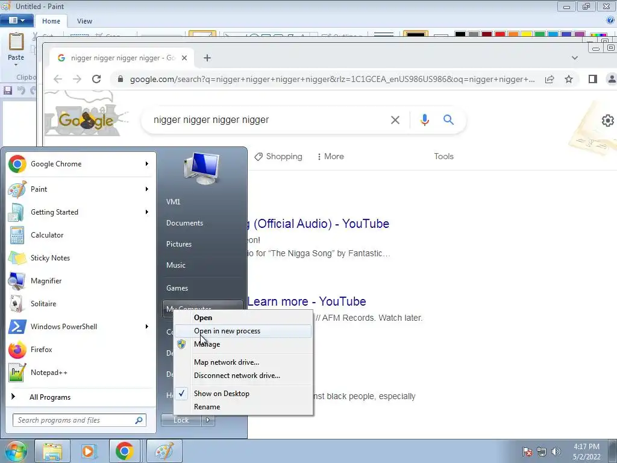Click Chrome's forward navigation arrow
Screen dimensions: 617x463
pyautogui.click(x=77, y=79)
